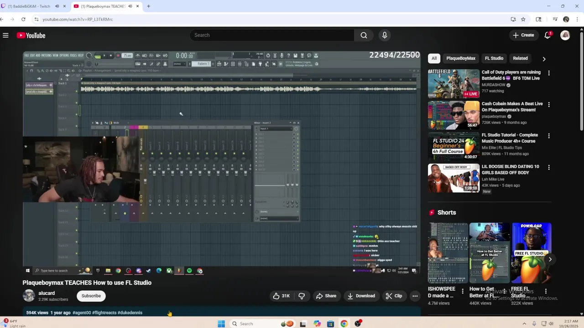The width and height of the screenshot is (584, 328).
Task: Open the Create dropdown
Action: 523,35
